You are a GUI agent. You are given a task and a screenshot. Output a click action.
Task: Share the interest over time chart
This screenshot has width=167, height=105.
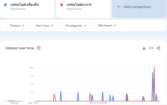158,48
